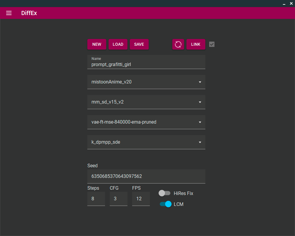Click the LOAD button

click(x=118, y=44)
